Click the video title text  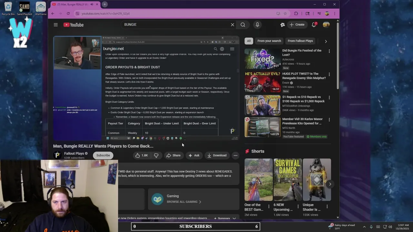[x=103, y=146]
